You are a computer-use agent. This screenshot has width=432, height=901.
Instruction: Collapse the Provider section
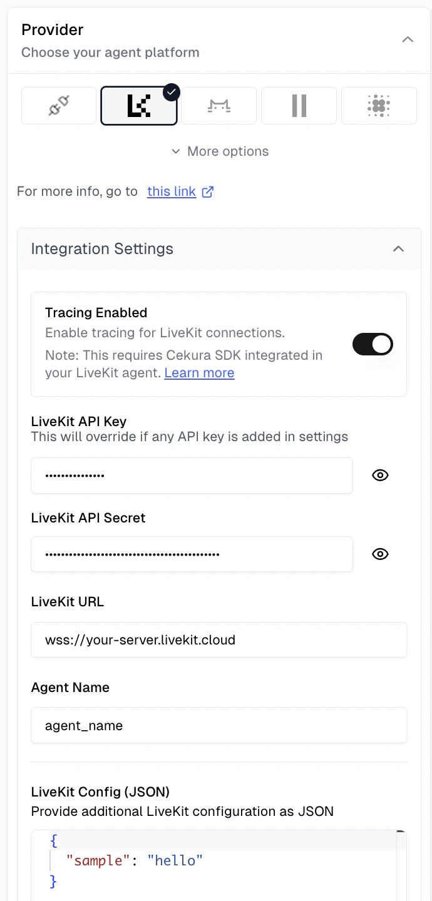pos(408,39)
